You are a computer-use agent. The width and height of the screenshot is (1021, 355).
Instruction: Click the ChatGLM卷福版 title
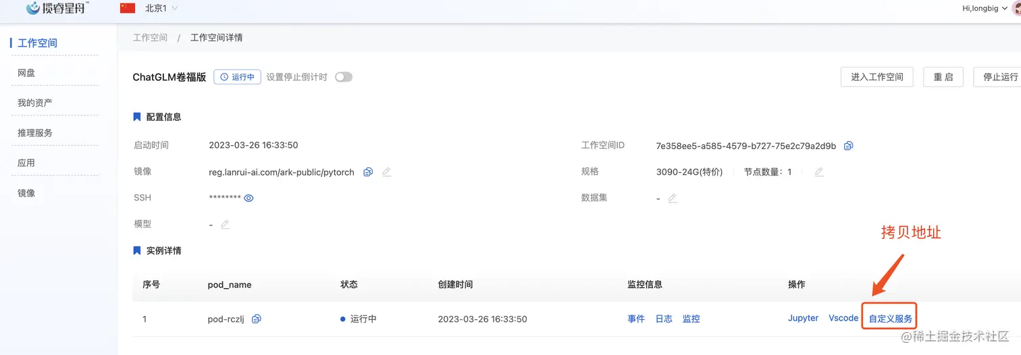169,77
